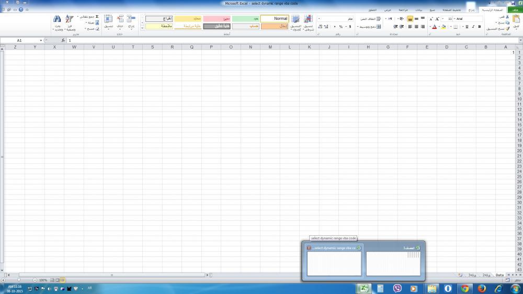Select row 10 header

click(x=519, y=99)
